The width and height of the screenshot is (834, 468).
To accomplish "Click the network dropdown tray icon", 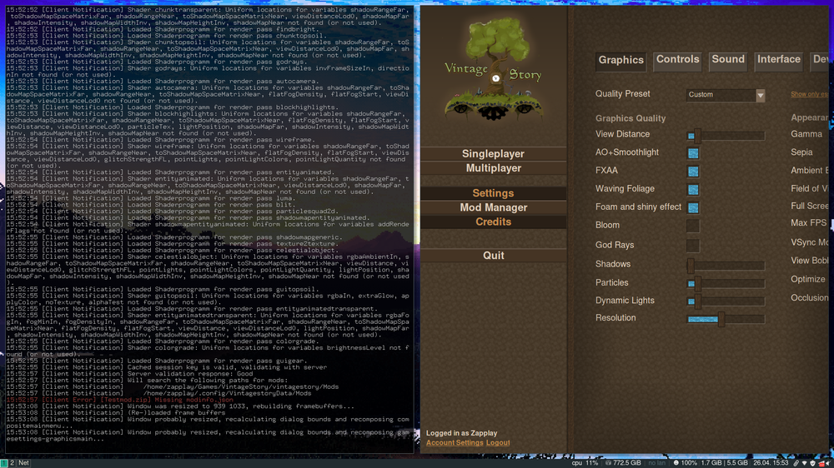I will [x=804, y=462].
